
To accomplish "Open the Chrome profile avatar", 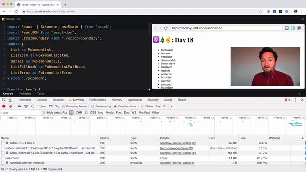I will (295, 11).
